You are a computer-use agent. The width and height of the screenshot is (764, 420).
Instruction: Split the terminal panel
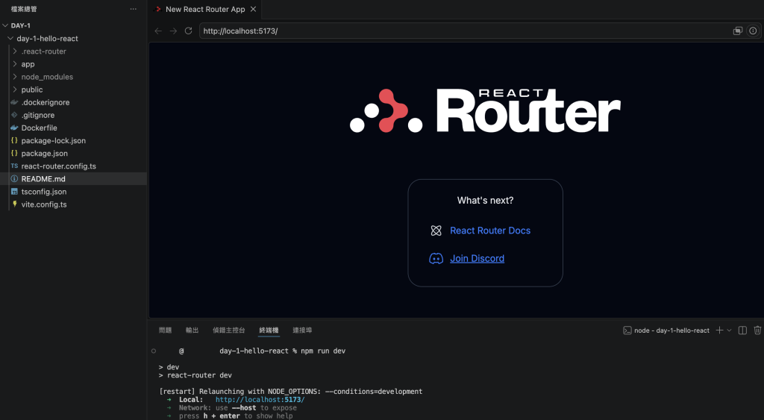[742, 330]
